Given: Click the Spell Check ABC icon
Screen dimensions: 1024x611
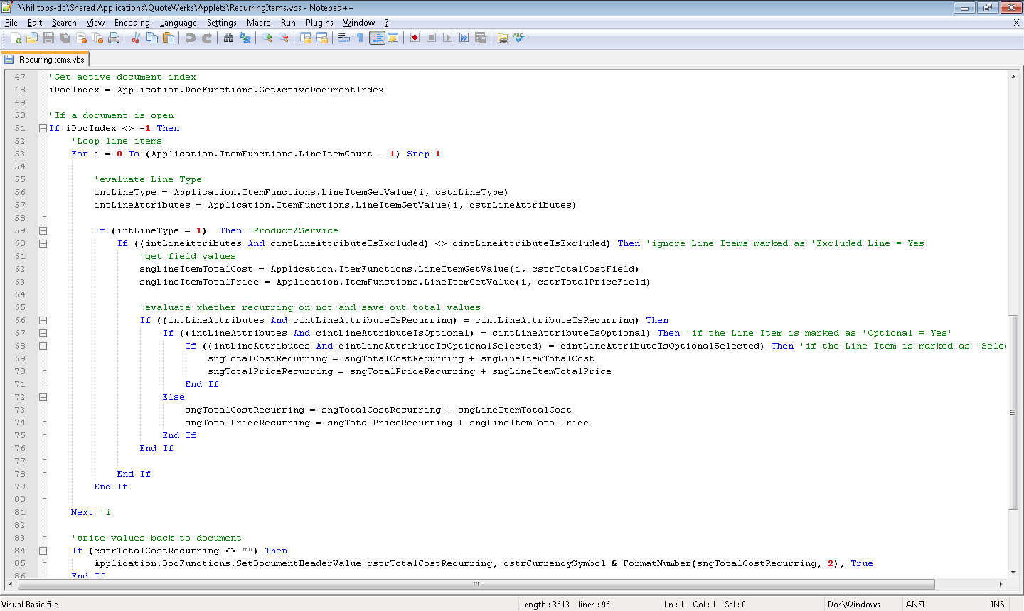Looking at the screenshot, I should [519, 38].
